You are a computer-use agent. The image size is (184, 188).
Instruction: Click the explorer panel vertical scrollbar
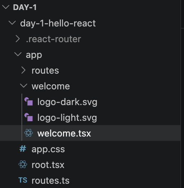pos(182,14)
